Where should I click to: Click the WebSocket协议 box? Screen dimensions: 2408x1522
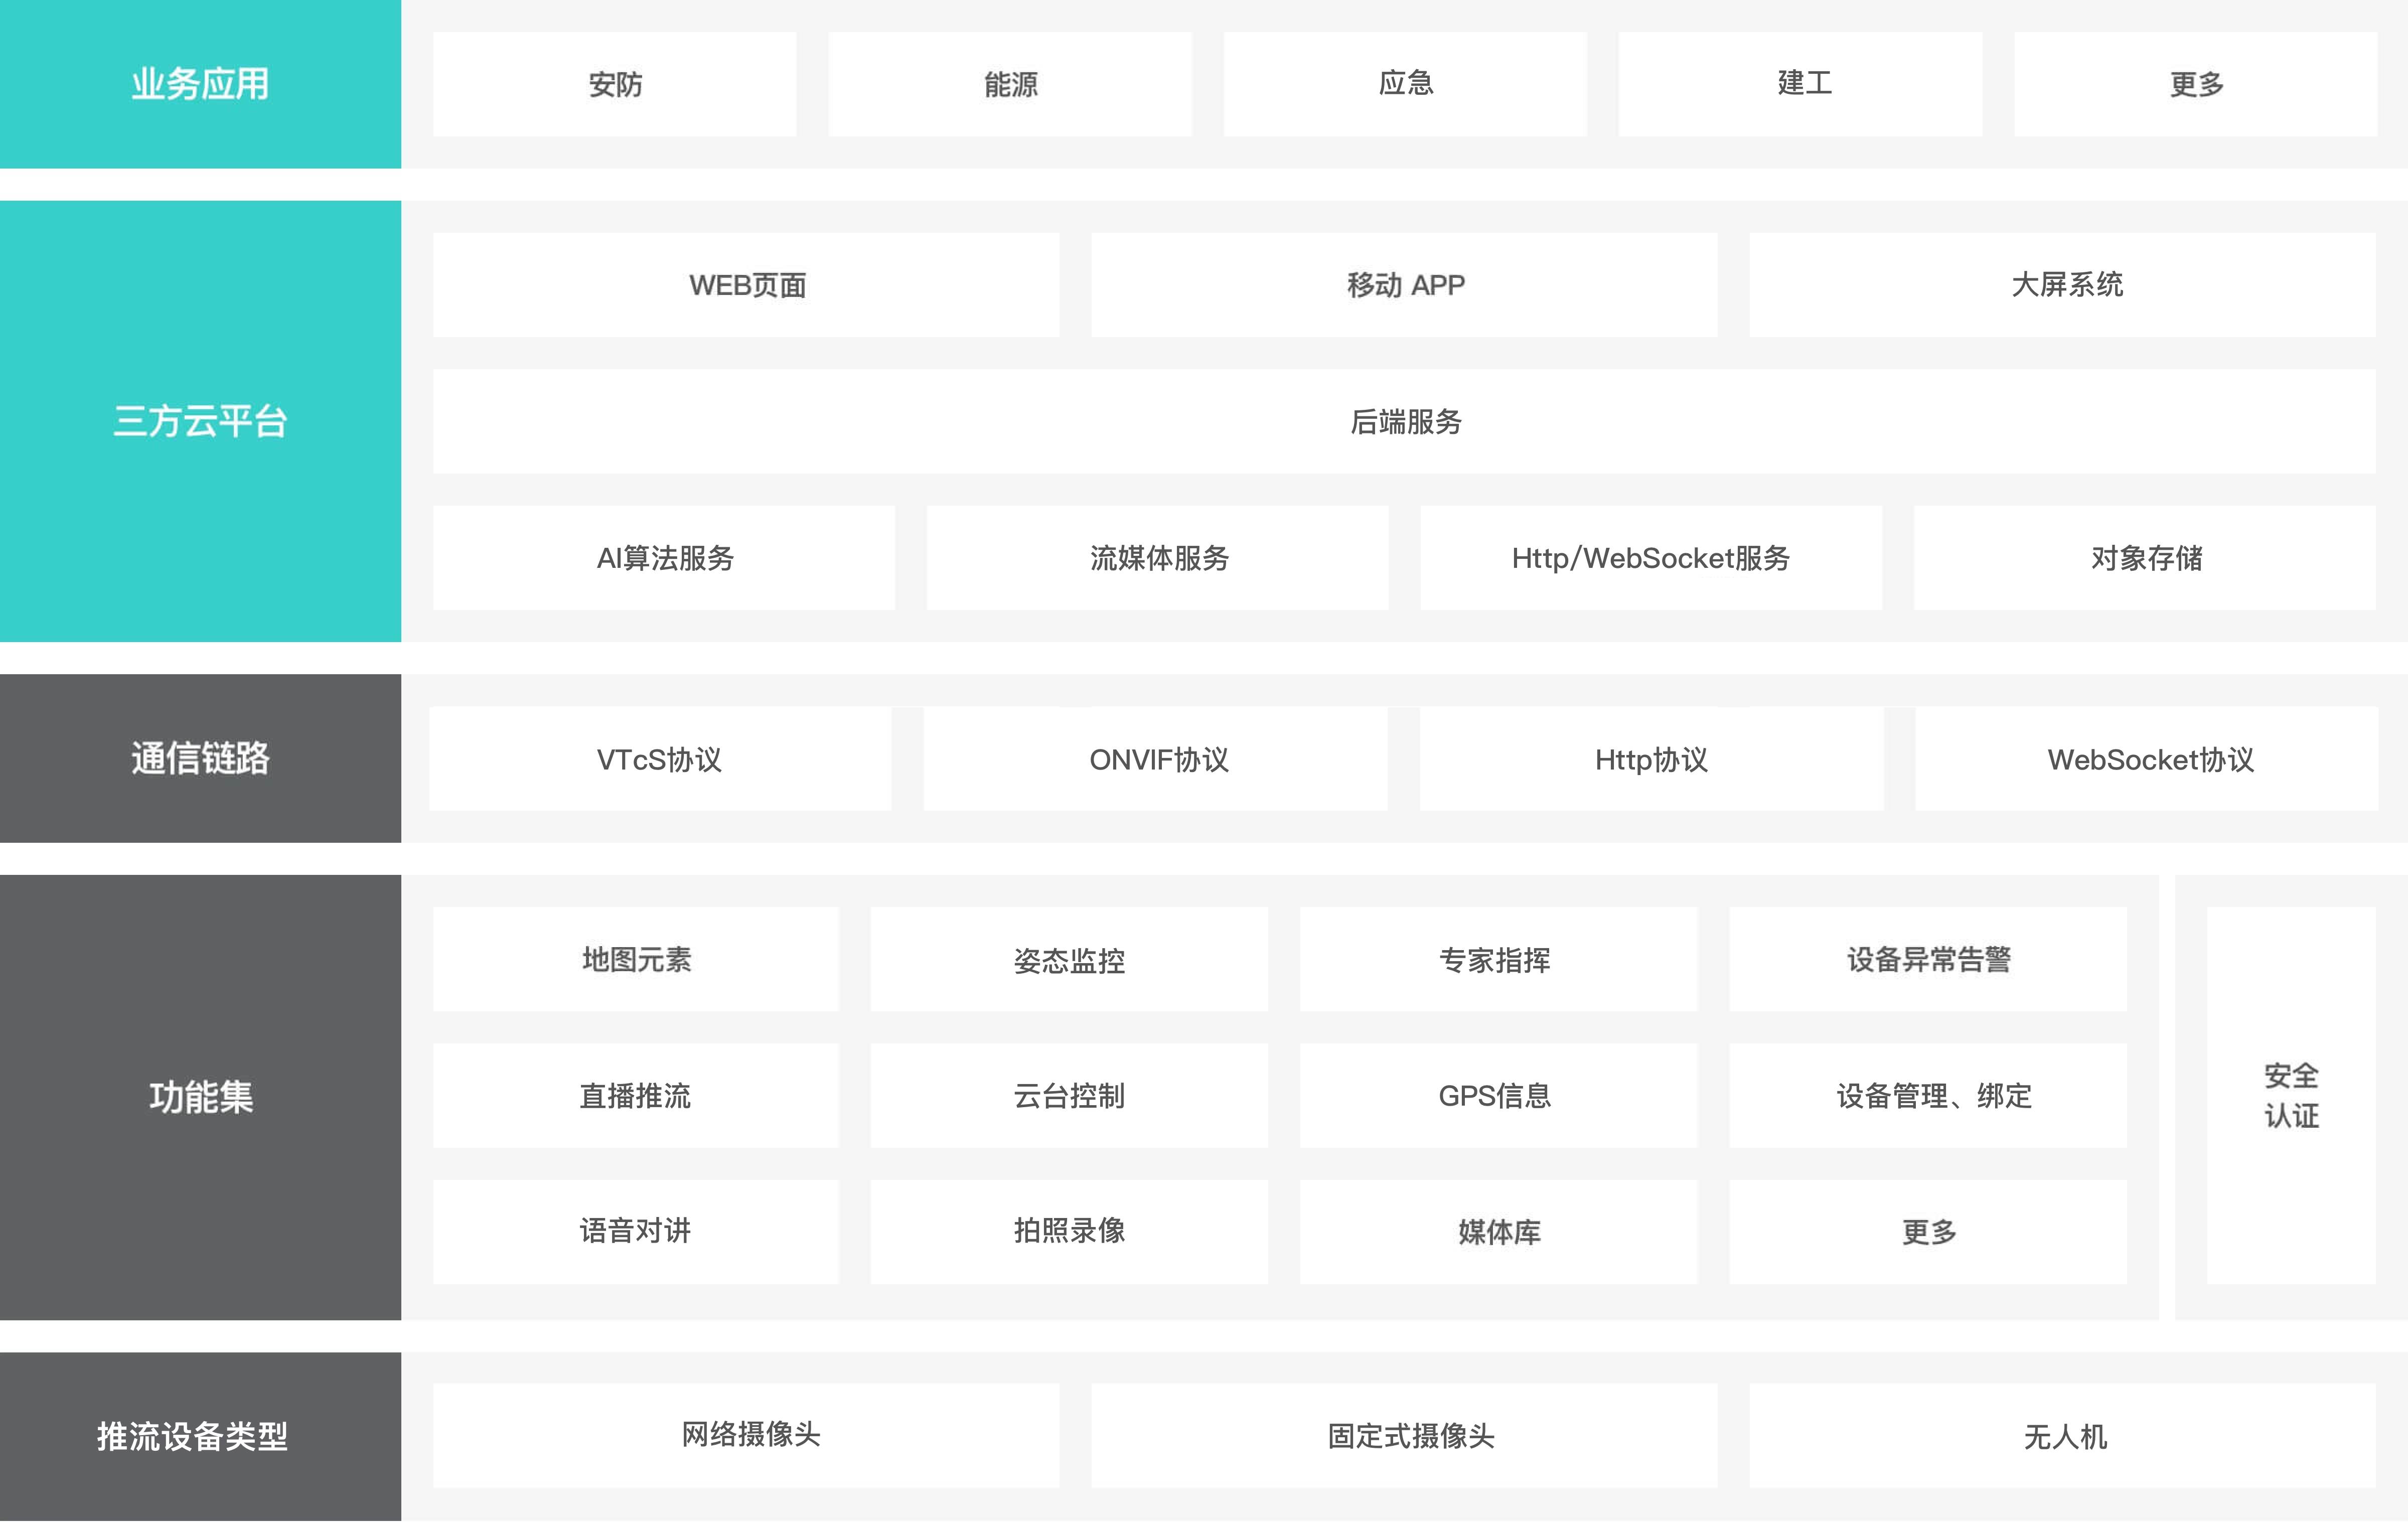coord(2146,759)
